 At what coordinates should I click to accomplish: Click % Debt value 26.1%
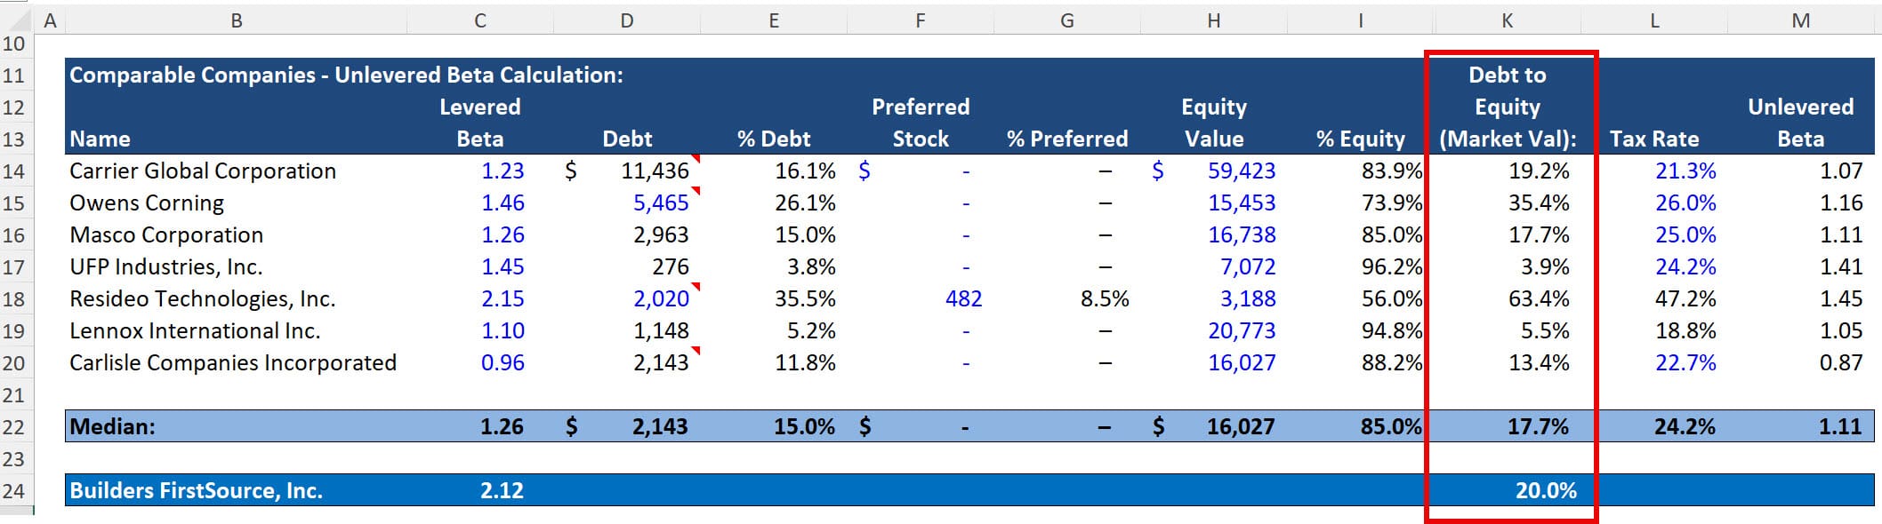point(805,202)
